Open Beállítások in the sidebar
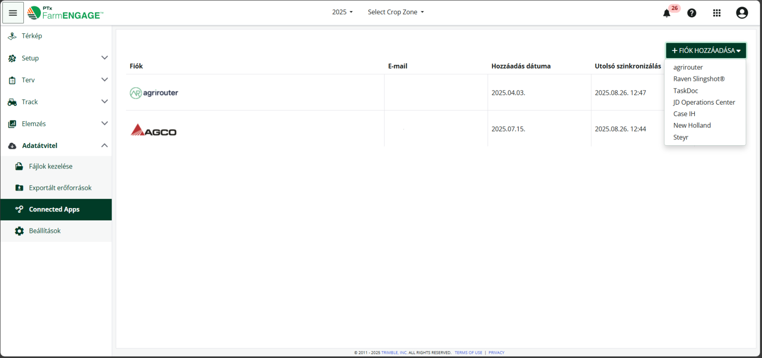 [56, 231]
